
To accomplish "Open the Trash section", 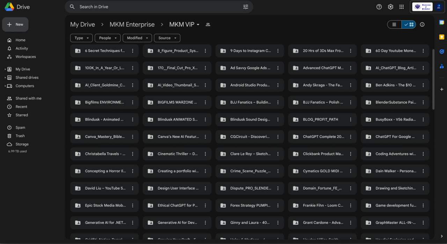I will [20, 136].
